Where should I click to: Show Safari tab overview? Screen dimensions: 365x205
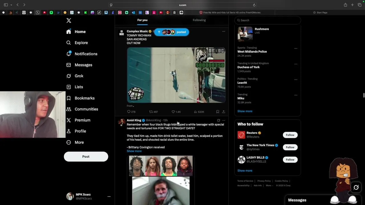click(x=360, y=5)
